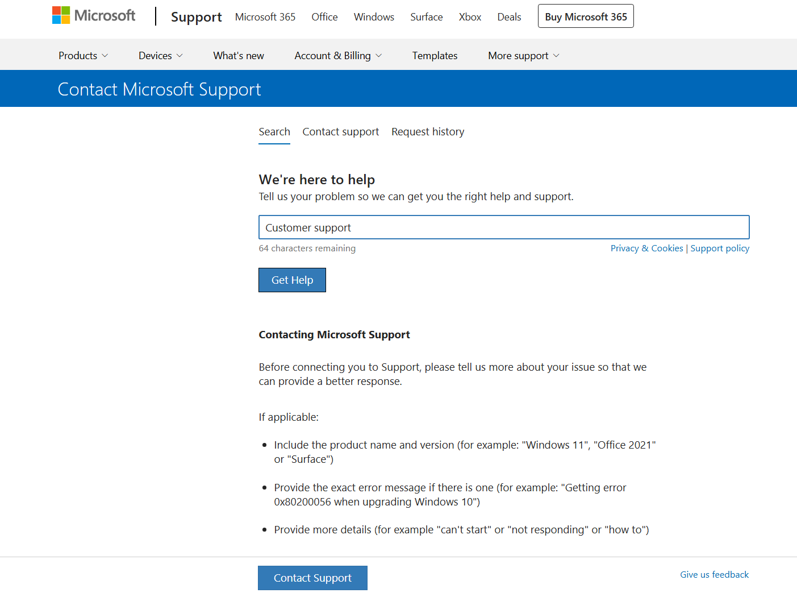Viewport: 797px width, 597px height.
Task: Open the Office link in the header
Action: coord(324,17)
